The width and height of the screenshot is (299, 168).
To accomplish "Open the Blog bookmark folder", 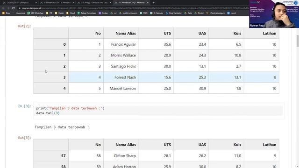I will (6, 13).
